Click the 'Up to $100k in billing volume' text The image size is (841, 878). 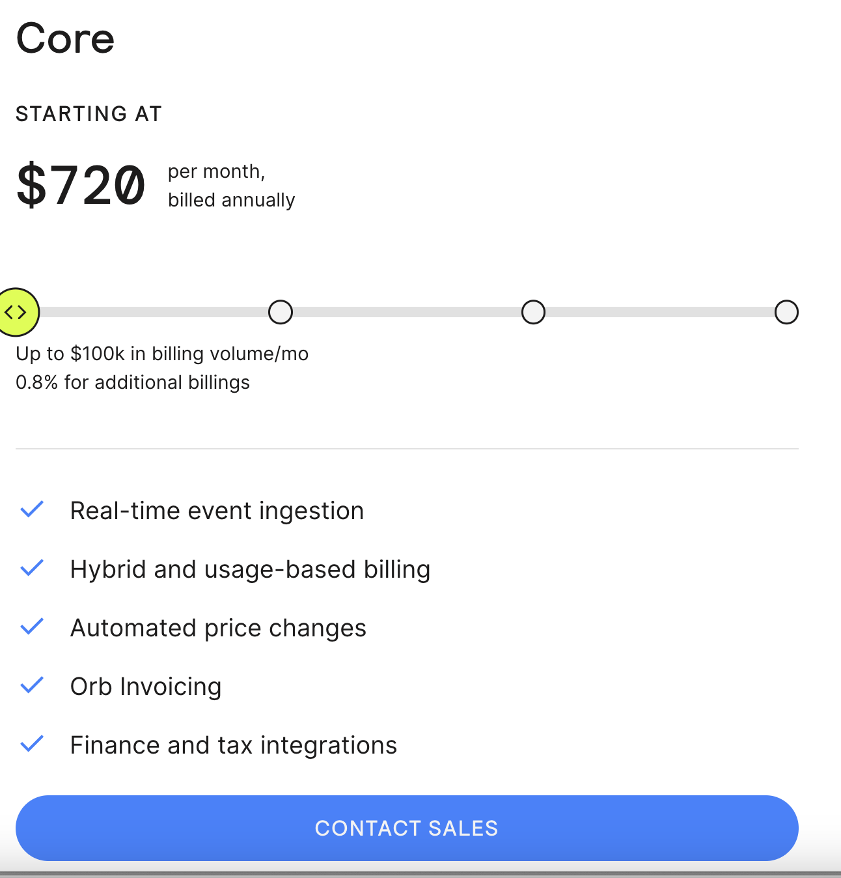(x=162, y=354)
